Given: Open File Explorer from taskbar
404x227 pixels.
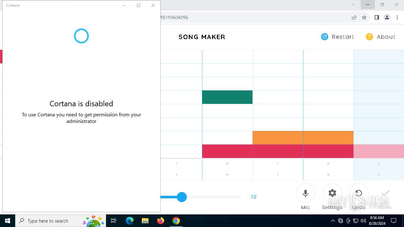Looking at the screenshot, I should click(x=145, y=221).
